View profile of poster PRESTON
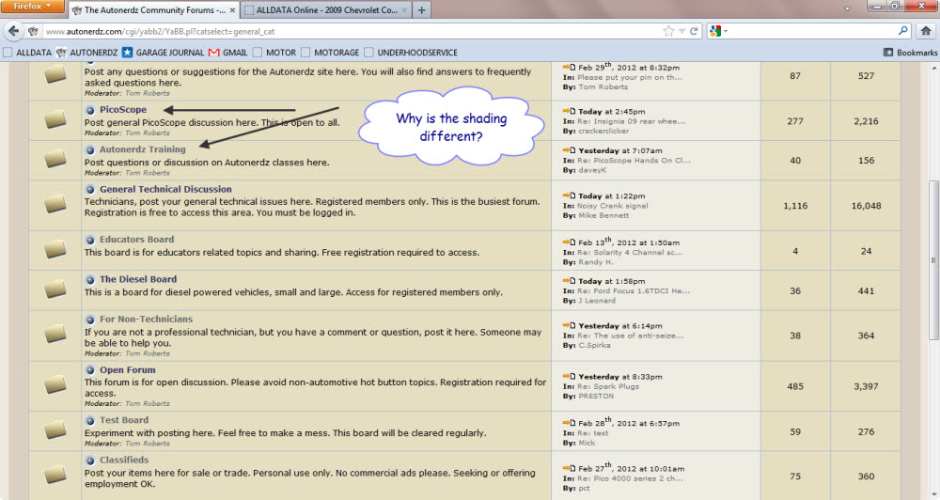Viewport: 940px width, 500px height. point(597,397)
